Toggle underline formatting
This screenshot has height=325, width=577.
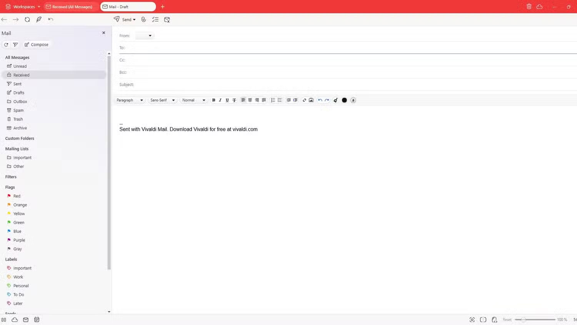click(227, 100)
